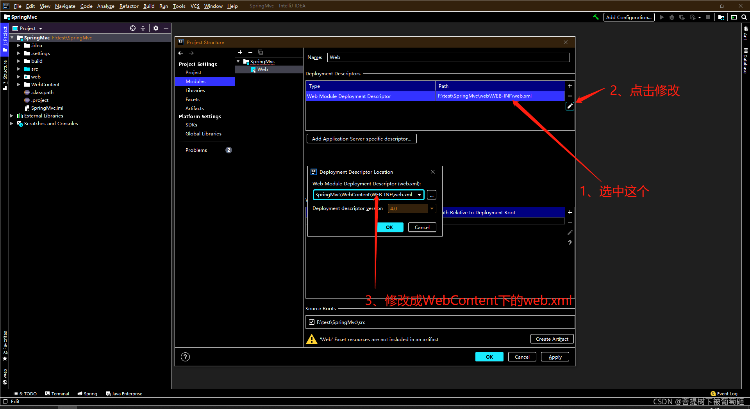Click the Build Project hammer icon
This screenshot has height=409, width=750.
coord(596,17)
